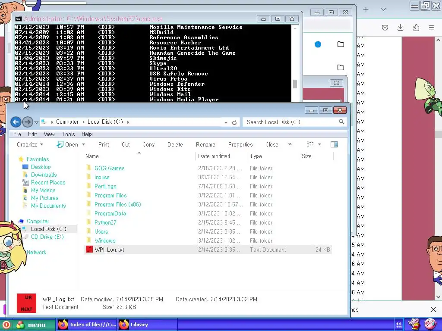Image resolution: width=442 pixels, height=331 pixels.
Task: Open My Videos in navigation pane
Action: 43,190
